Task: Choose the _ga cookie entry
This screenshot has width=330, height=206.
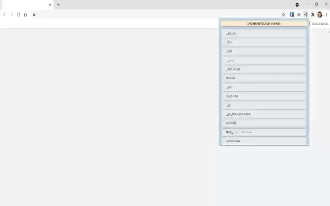Action: pyautogui.click(x=264, y=105)
